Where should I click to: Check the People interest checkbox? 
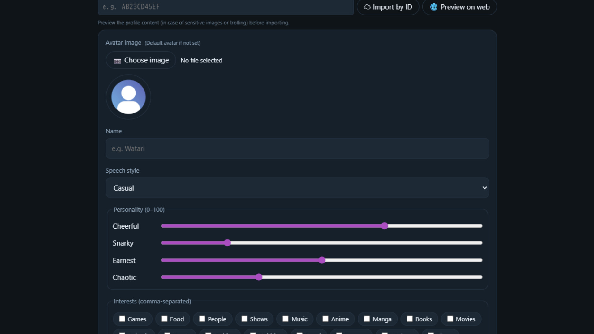202,319
